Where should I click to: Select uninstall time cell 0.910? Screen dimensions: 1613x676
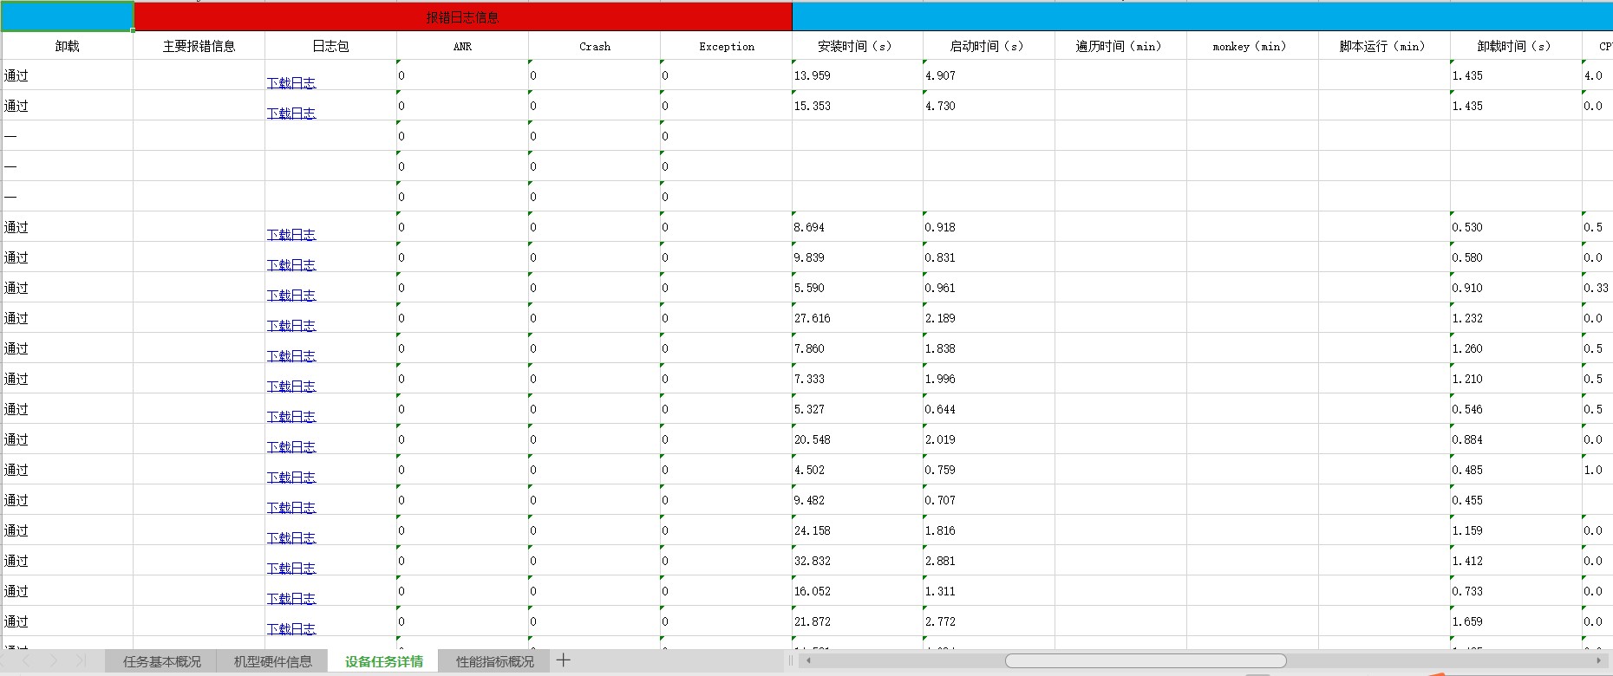tap(1517, 288)
